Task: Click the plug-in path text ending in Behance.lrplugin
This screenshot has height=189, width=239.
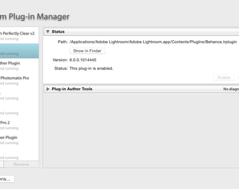Action: [x=153, y=42]
